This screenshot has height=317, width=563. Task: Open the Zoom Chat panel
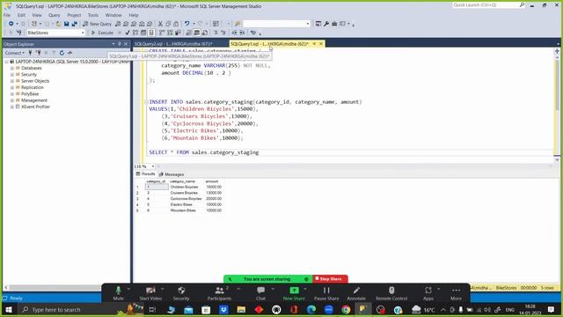point(261,293)
